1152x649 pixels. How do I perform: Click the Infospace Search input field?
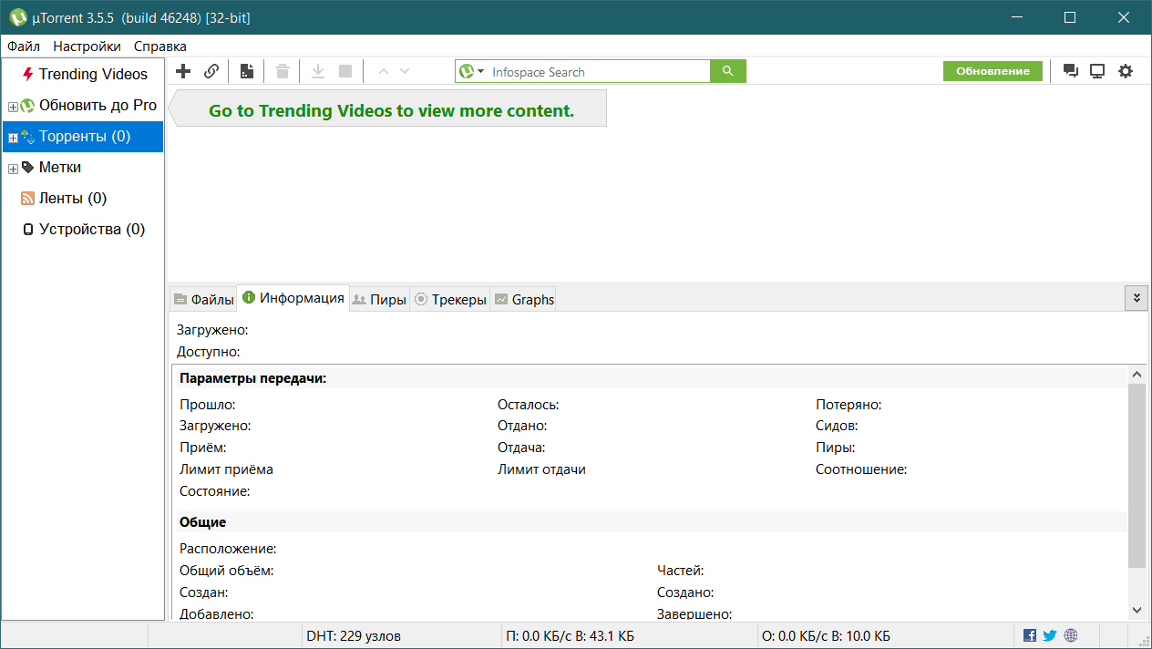(x=599, y=71)
